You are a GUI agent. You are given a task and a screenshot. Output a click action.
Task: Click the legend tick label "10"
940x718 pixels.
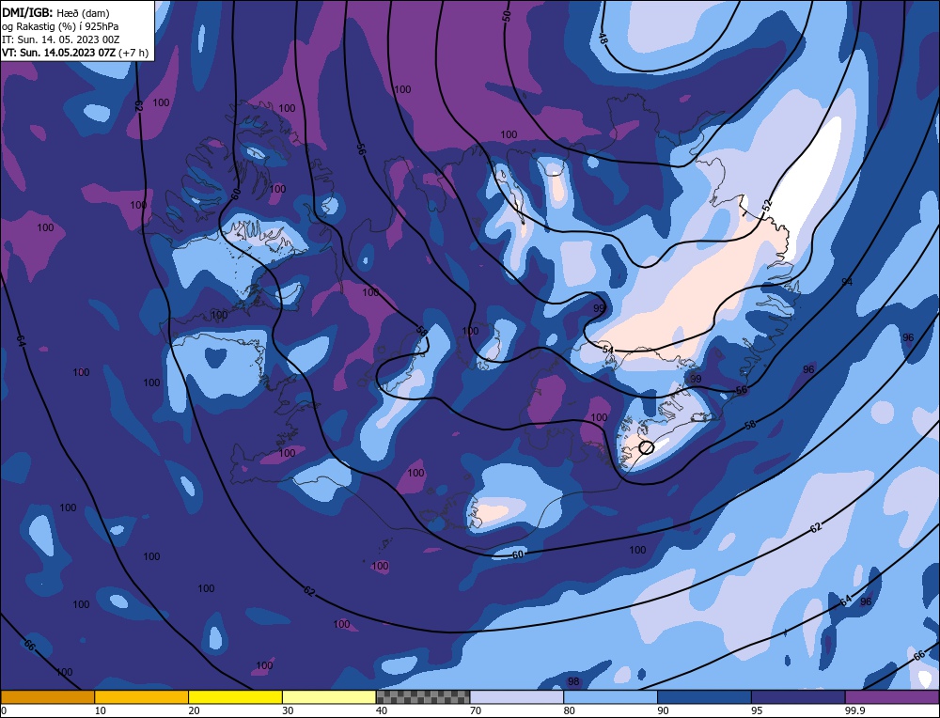click(101, 710)
